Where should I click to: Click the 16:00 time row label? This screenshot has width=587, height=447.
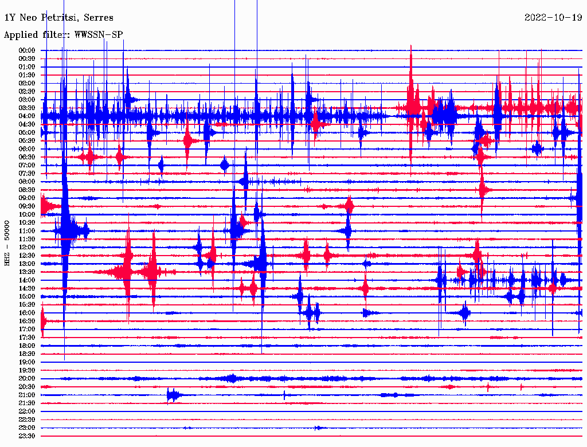click(x=27, y=313)
